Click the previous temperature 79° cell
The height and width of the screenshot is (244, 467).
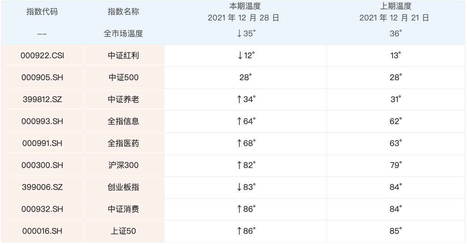pyautogui.click(x=395, y=165)
